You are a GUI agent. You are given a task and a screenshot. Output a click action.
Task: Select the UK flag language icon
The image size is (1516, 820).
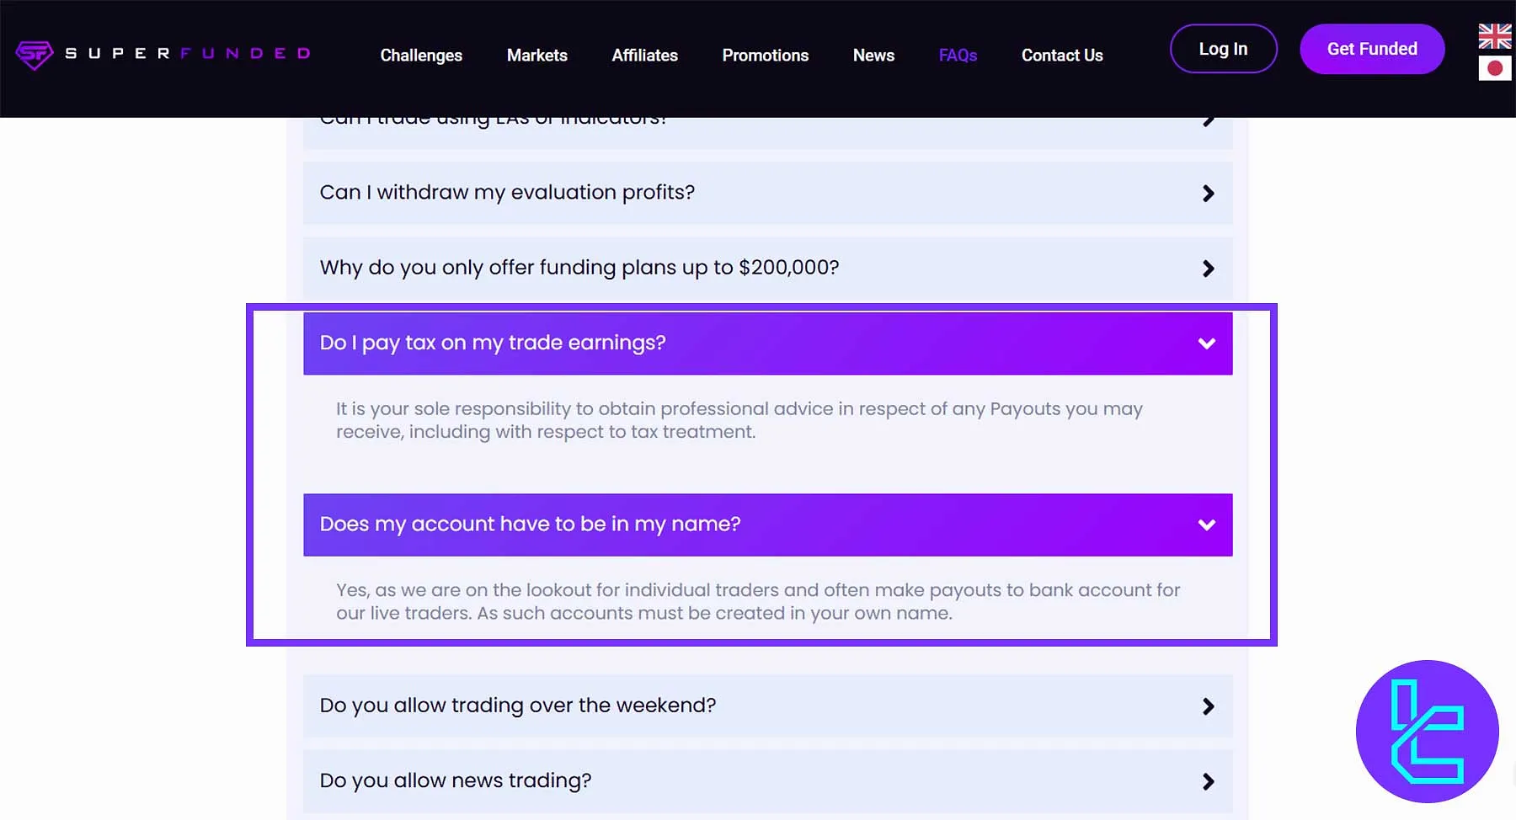pyautogui.click(x=1494, y=35)
